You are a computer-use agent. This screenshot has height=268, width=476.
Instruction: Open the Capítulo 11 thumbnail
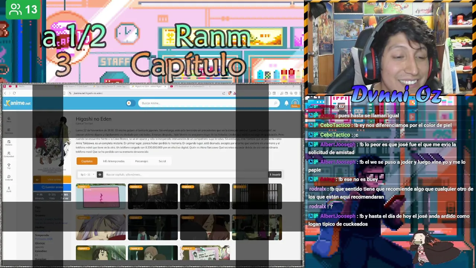(x=205, y=253)
